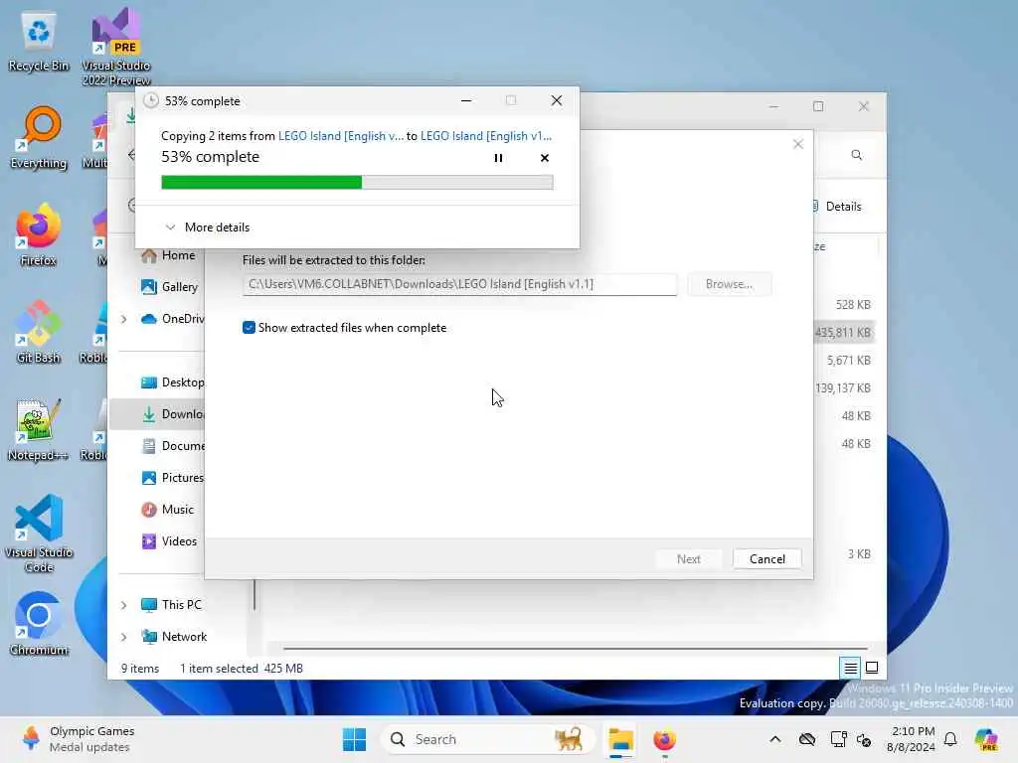Screen dimensions: 1018x763
Task: Uncheck Show extracted files when complete
Action: point(249,328)
